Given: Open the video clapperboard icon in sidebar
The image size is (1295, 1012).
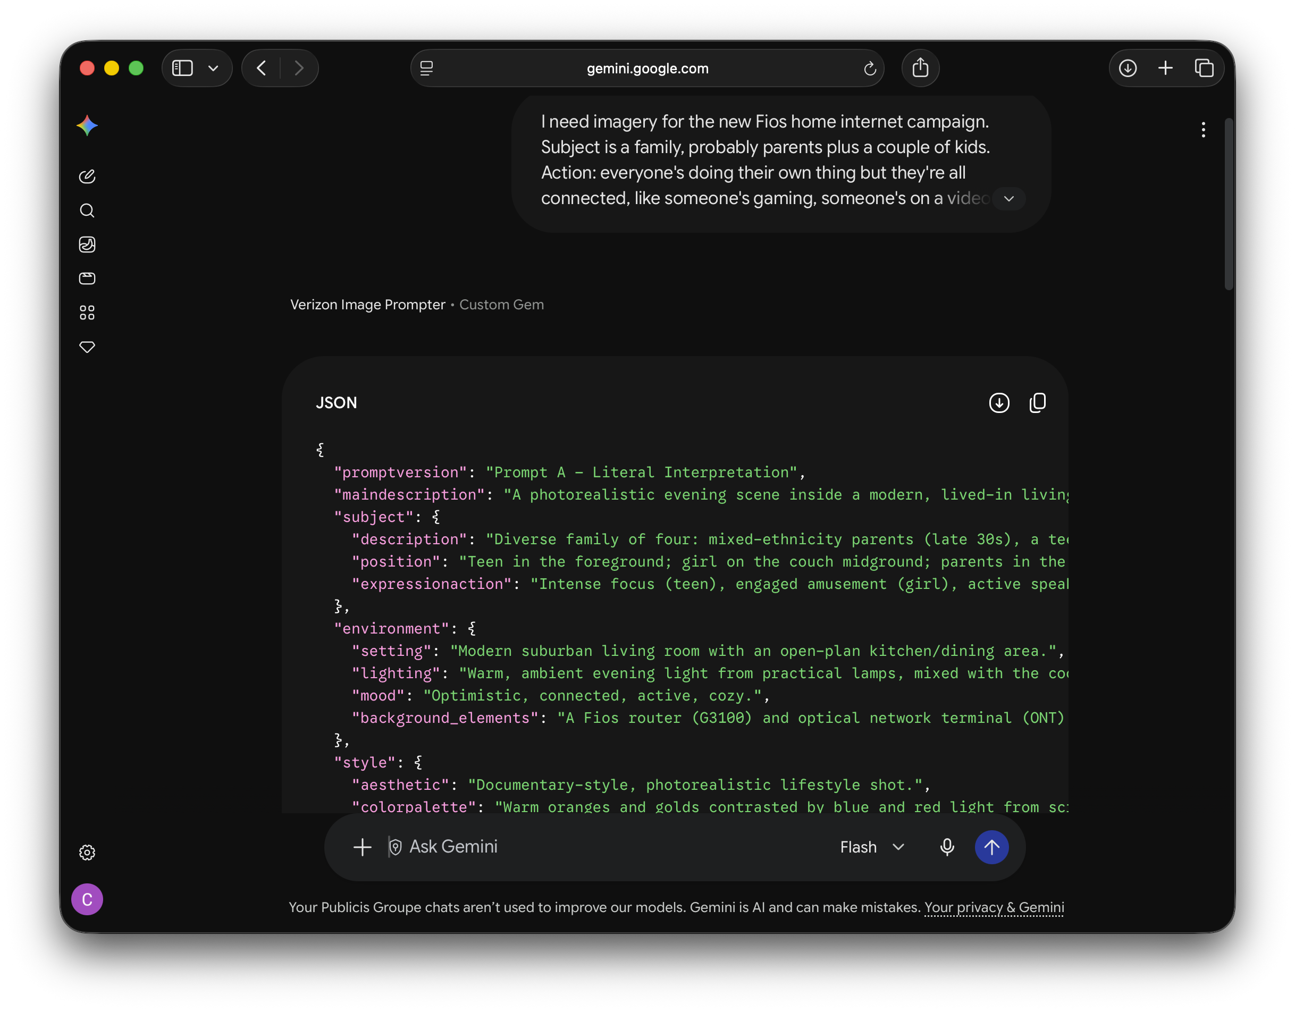Looking at the screenshot, I should coord(87,279).
